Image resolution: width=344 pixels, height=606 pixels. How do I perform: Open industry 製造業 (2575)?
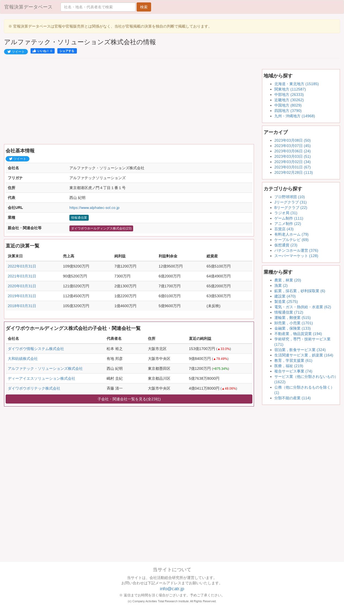(286, 302)
